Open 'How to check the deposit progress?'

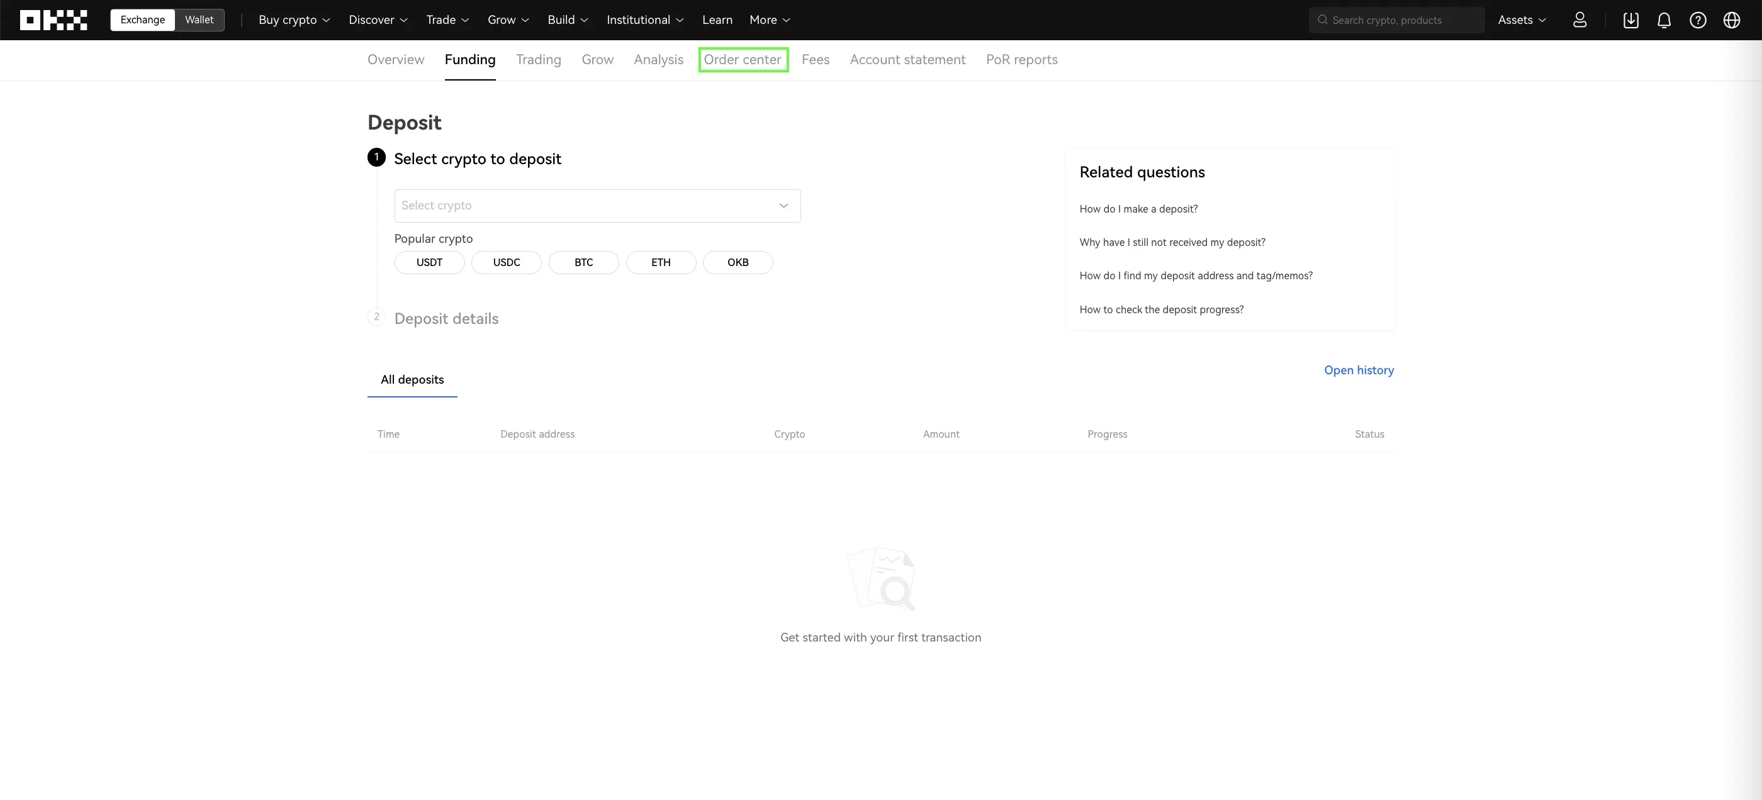point(1162,309)
